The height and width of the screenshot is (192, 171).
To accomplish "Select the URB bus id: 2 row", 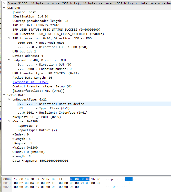I will pos(24,51).
